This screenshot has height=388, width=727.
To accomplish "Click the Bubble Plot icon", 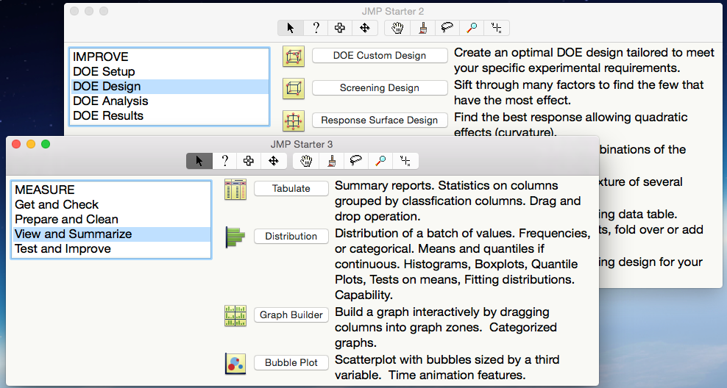I will click(x=235, y=363).
